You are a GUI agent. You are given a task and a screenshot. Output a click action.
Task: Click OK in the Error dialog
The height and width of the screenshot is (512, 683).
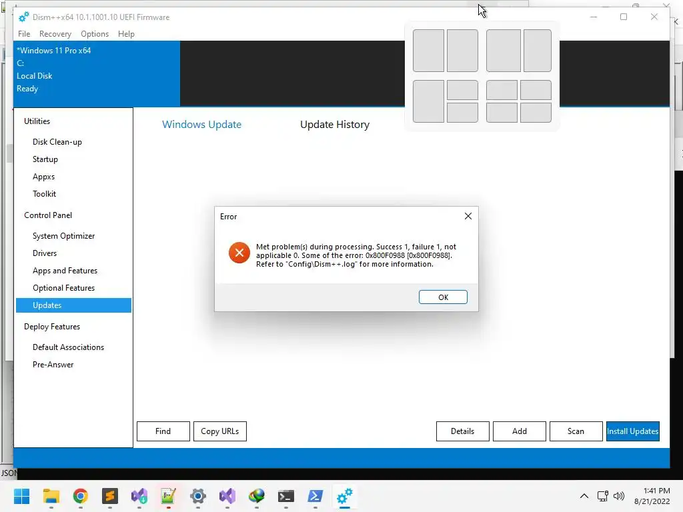coord(443,297)
